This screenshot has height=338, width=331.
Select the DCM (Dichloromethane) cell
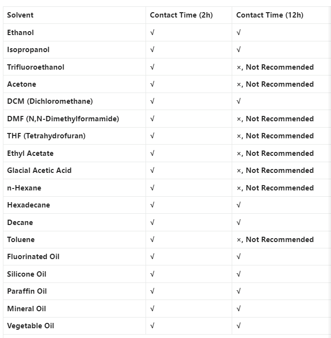pos(50,101)
